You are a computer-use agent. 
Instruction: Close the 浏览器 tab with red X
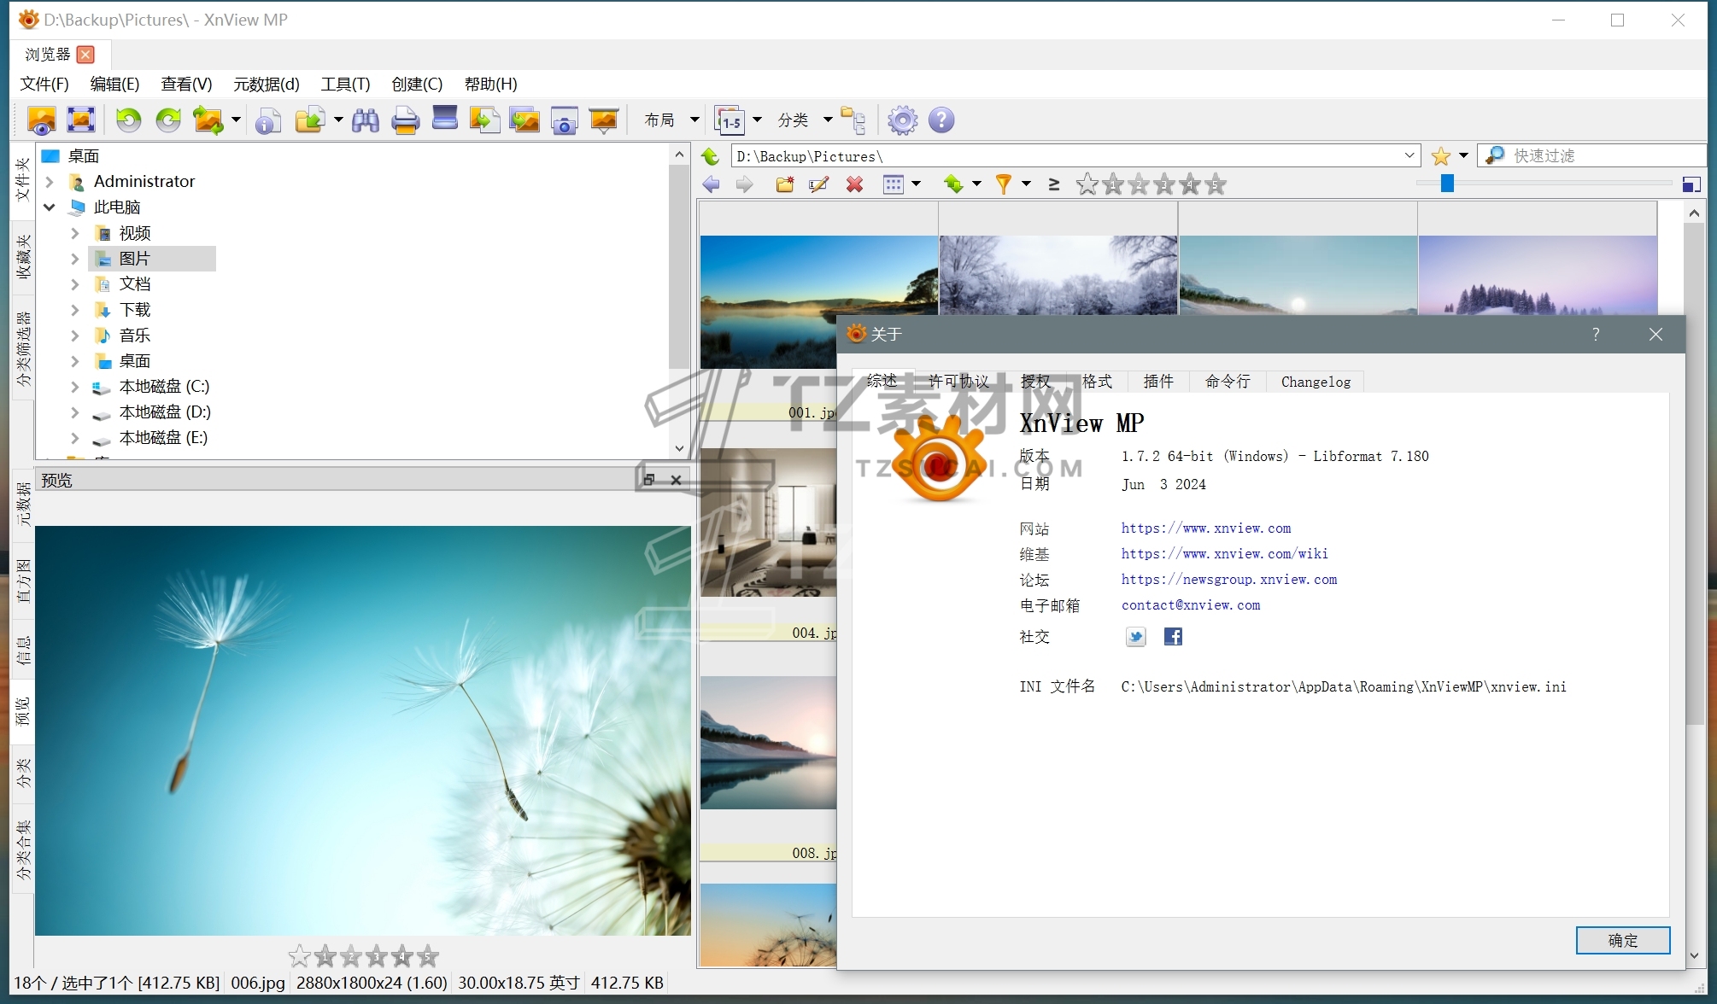(x=85, y=55)
